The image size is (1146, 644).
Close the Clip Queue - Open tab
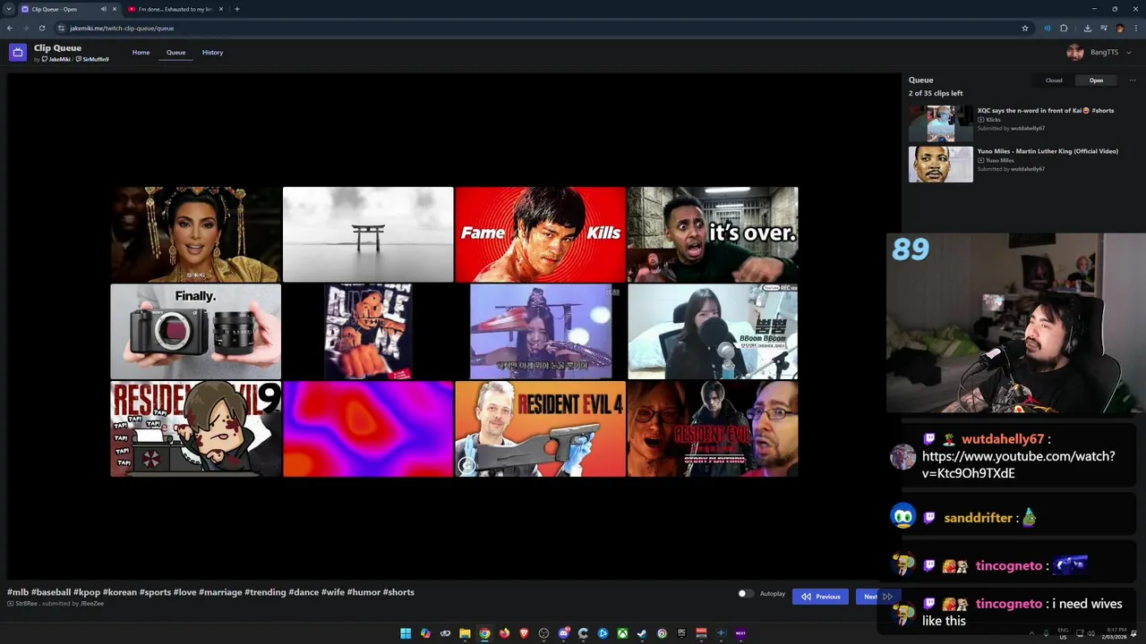point(114,9)
